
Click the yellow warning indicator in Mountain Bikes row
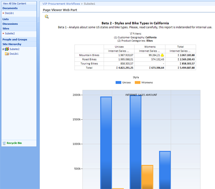pos(162,55)
